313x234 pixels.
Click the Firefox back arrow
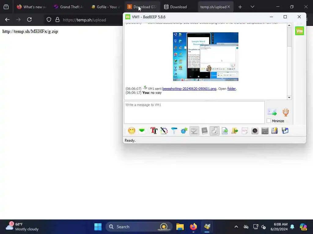coord(7,20)
